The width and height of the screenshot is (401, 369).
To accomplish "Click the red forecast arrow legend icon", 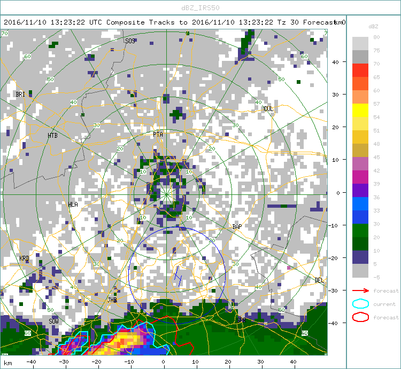I will [x=360, y=291].
